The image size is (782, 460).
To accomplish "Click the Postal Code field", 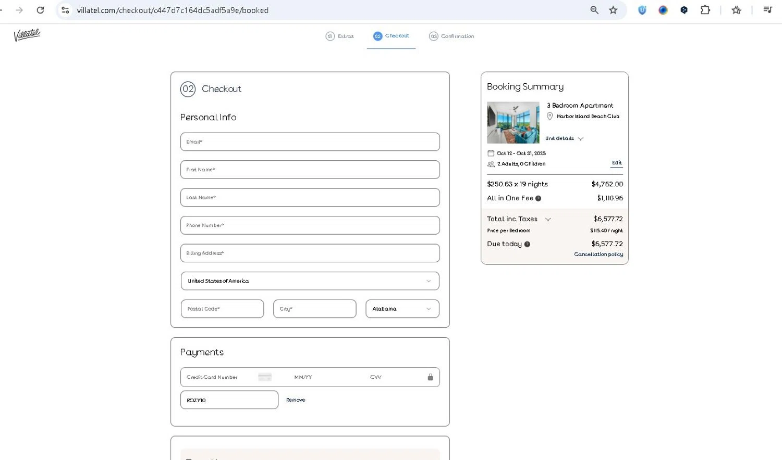I will pyautogui.click(x=223, y=309).
